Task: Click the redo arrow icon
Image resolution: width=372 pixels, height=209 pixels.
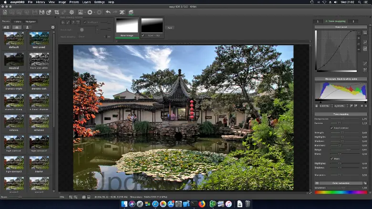Action: coord(115,12)
